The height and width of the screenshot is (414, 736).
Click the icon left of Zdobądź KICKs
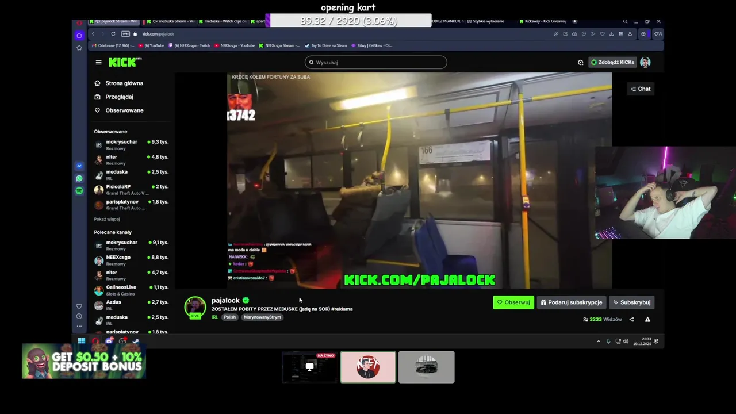point(580,62)
